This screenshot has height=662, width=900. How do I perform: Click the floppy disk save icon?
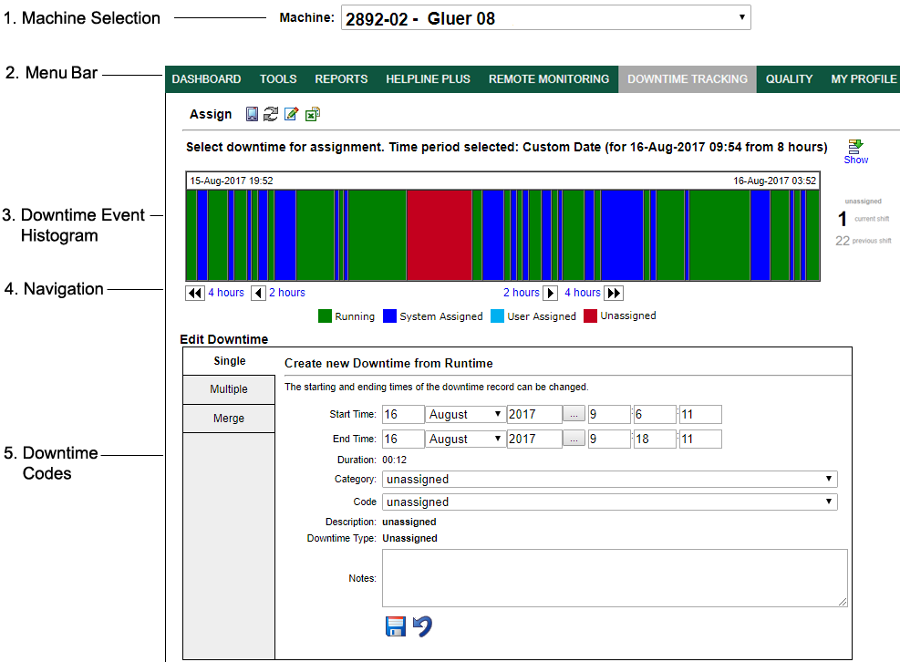click(396, 626)
